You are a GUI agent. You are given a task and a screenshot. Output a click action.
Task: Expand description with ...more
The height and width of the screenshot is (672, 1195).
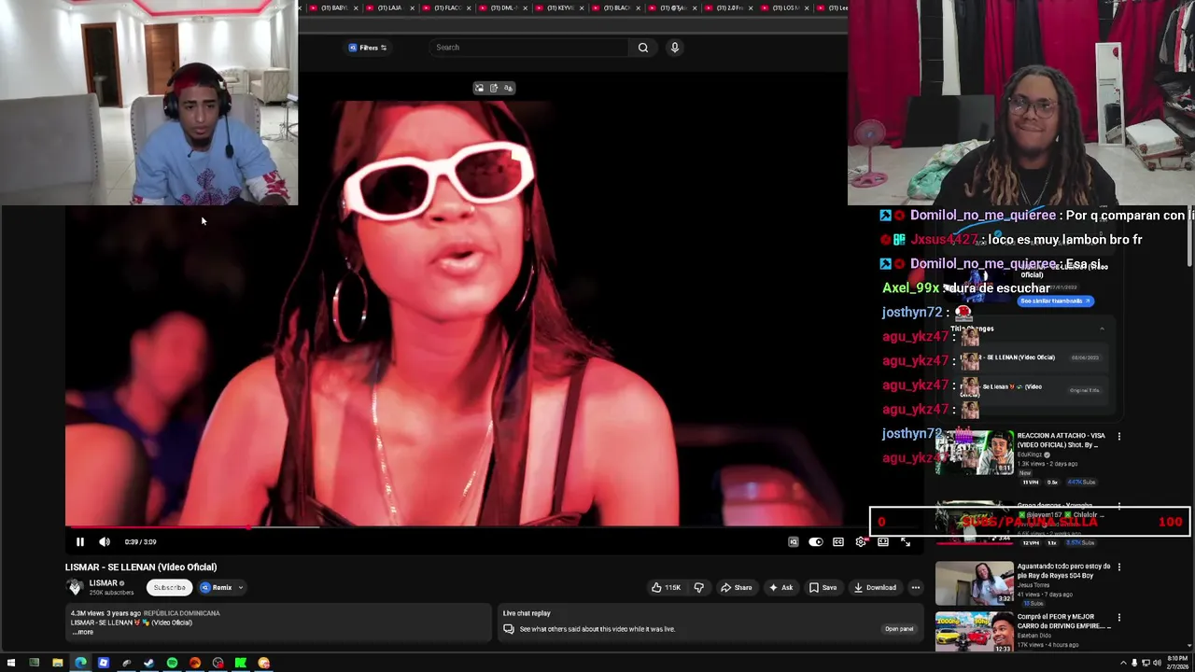coord(82,632)
